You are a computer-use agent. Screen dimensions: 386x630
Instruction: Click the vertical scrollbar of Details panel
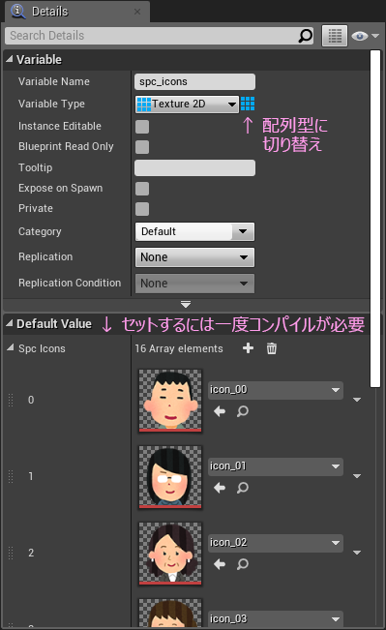[x=375, y=219]
